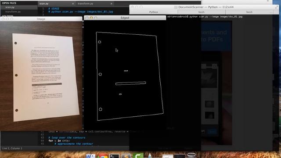This screenshot has height=158, width=281.
Task: Close the DocumentScanner Terminal window
Action: click(132, 7)
